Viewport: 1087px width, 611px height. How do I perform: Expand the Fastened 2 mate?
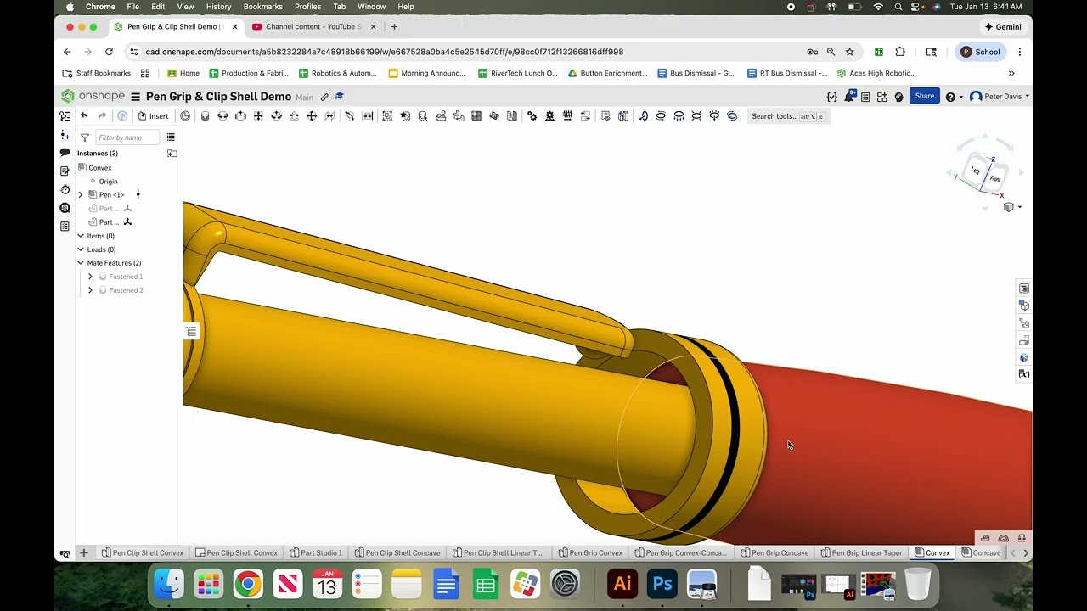coord(90,290)
